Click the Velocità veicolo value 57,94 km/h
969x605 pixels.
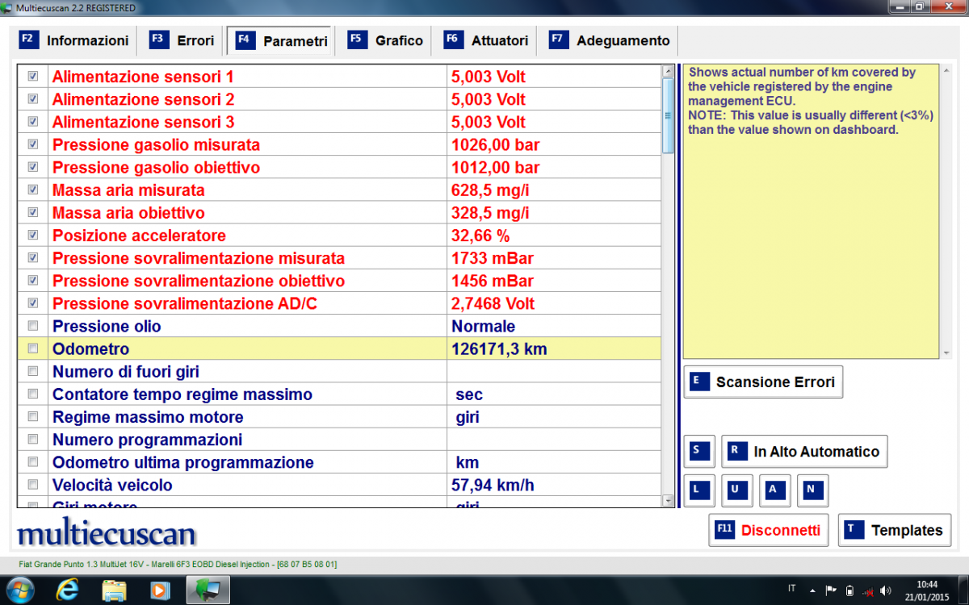pos(493,486)
